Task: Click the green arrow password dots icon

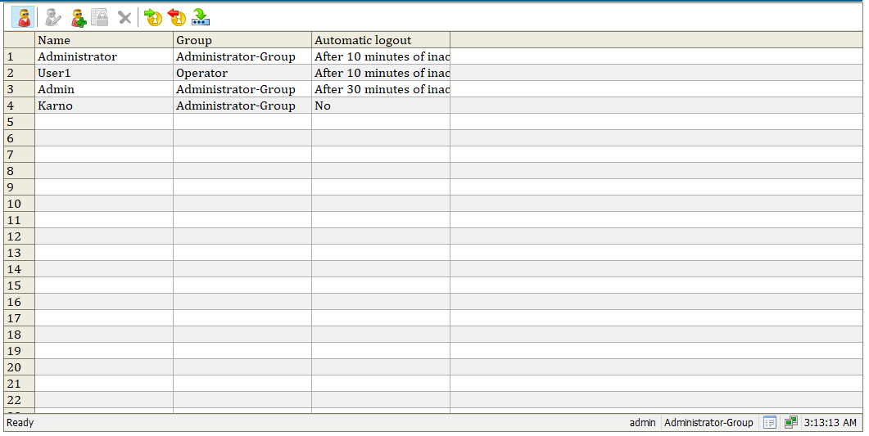Action: point(200,17)
